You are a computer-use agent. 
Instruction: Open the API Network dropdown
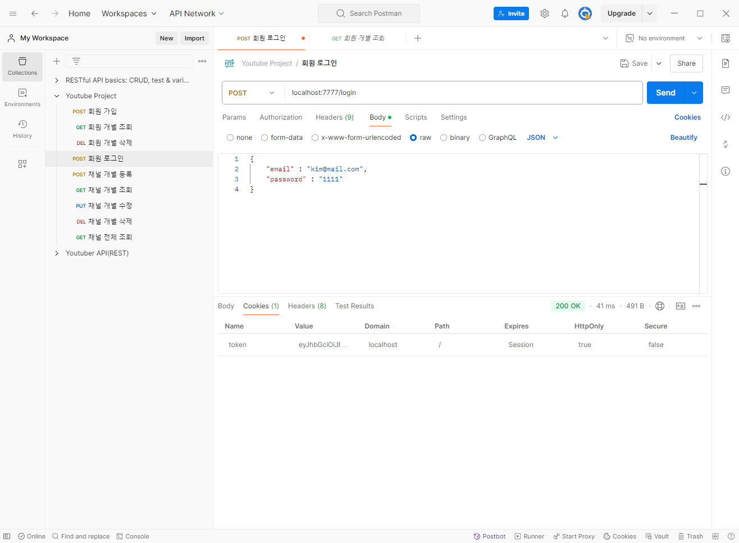click(x=197, y=13)
